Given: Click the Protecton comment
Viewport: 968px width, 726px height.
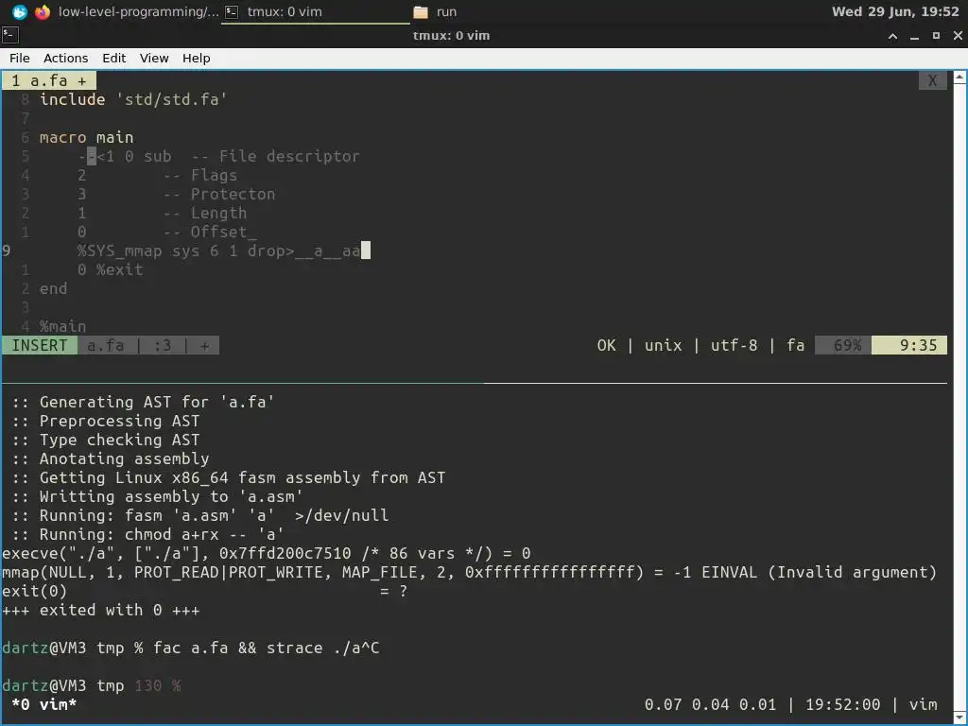Looking at the screenshot, I should 219,194.
